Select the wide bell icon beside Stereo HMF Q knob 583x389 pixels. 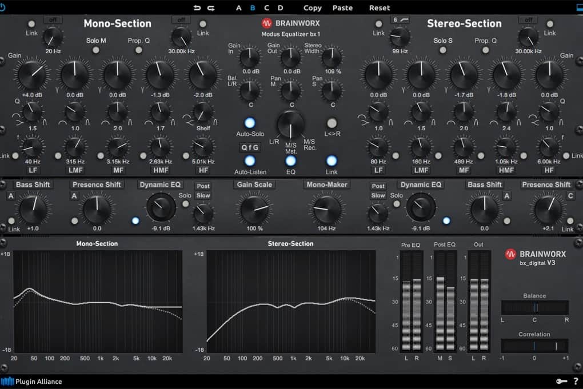pos(494,123)
